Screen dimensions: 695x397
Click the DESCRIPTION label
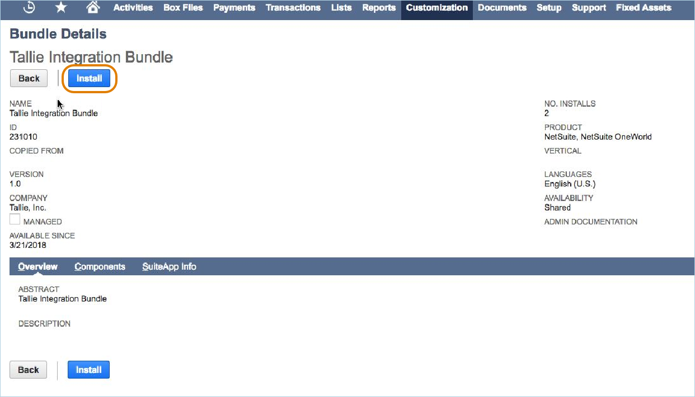(44, 324)
